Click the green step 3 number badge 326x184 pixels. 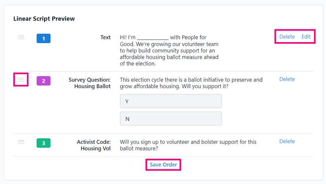pyautogui.click(x=43, y=143)
